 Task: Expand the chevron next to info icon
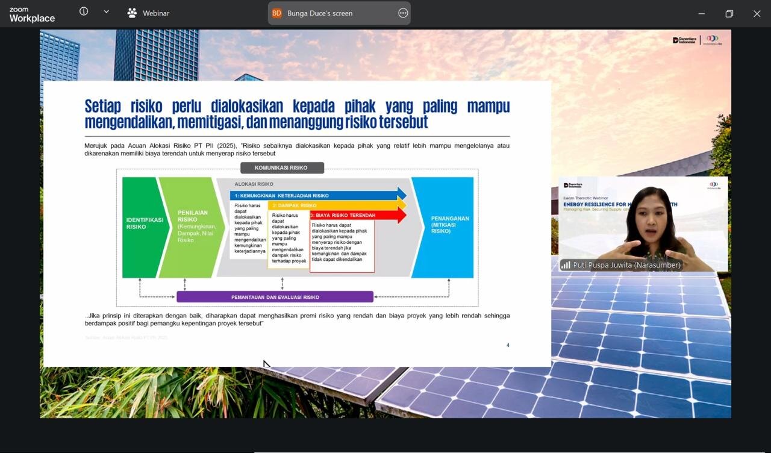(107, 11)
